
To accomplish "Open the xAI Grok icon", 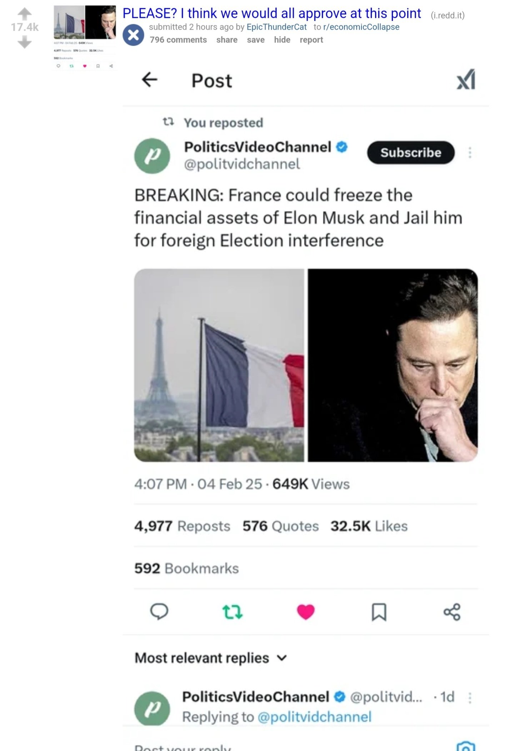I will (x=466, y=79).
